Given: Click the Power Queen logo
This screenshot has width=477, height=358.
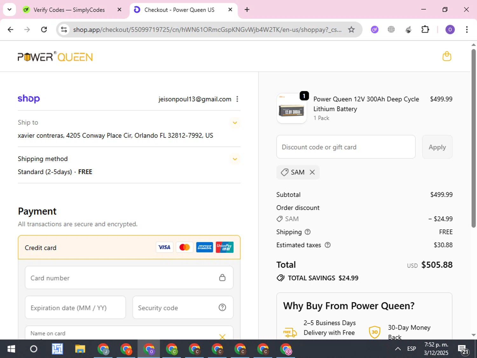Looking at the screenshot, I should click(55, 57).
